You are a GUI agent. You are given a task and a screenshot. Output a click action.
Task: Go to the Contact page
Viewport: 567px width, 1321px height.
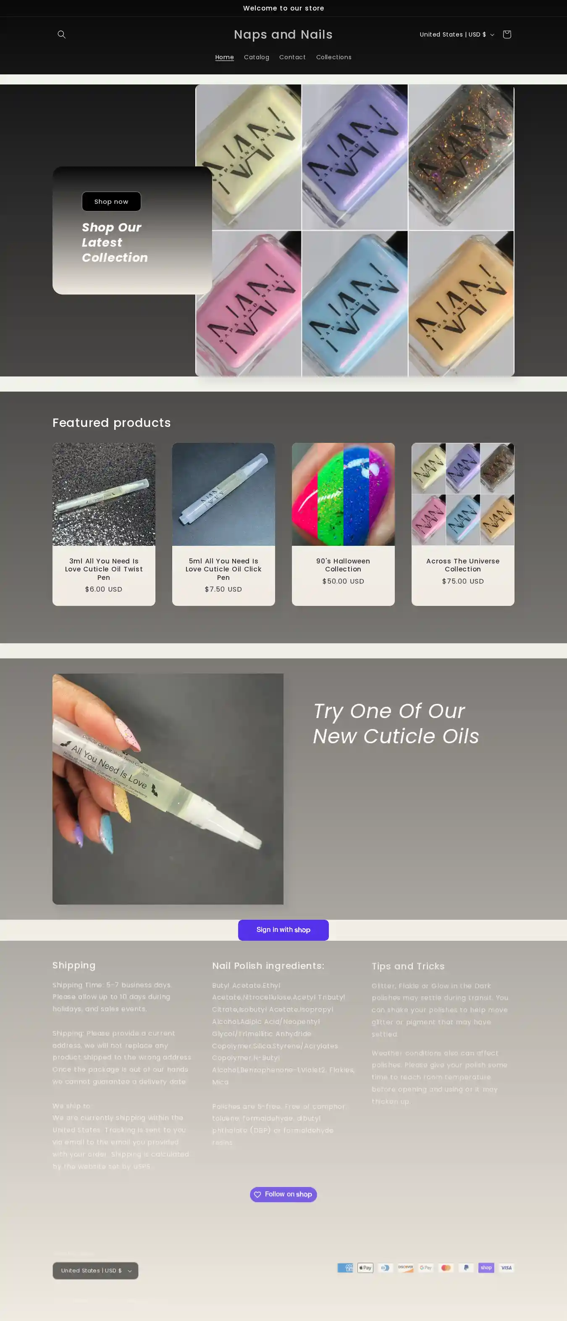pos(292,57)
